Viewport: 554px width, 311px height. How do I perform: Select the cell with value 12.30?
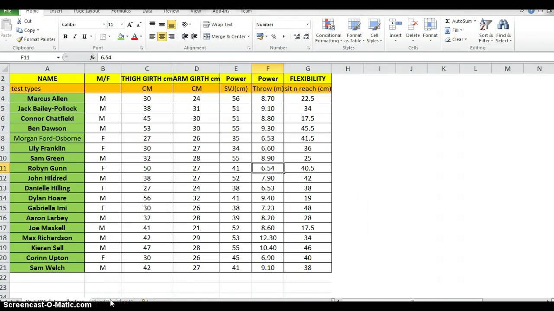pyautogui.click(x=268, y=238)
